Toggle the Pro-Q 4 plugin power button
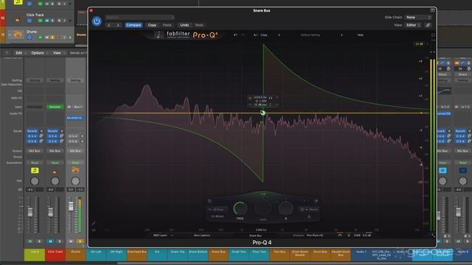The height and width of the screenshot is (265, 472). [97, 21]
